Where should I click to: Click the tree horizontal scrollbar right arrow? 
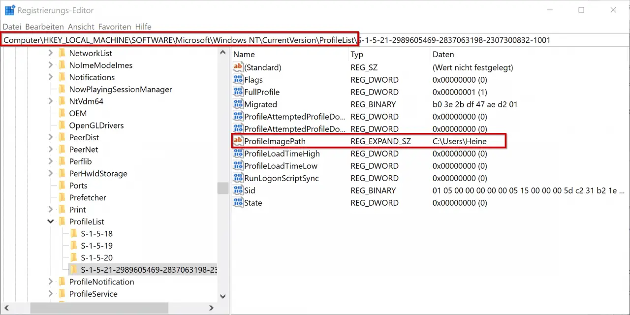211,308
